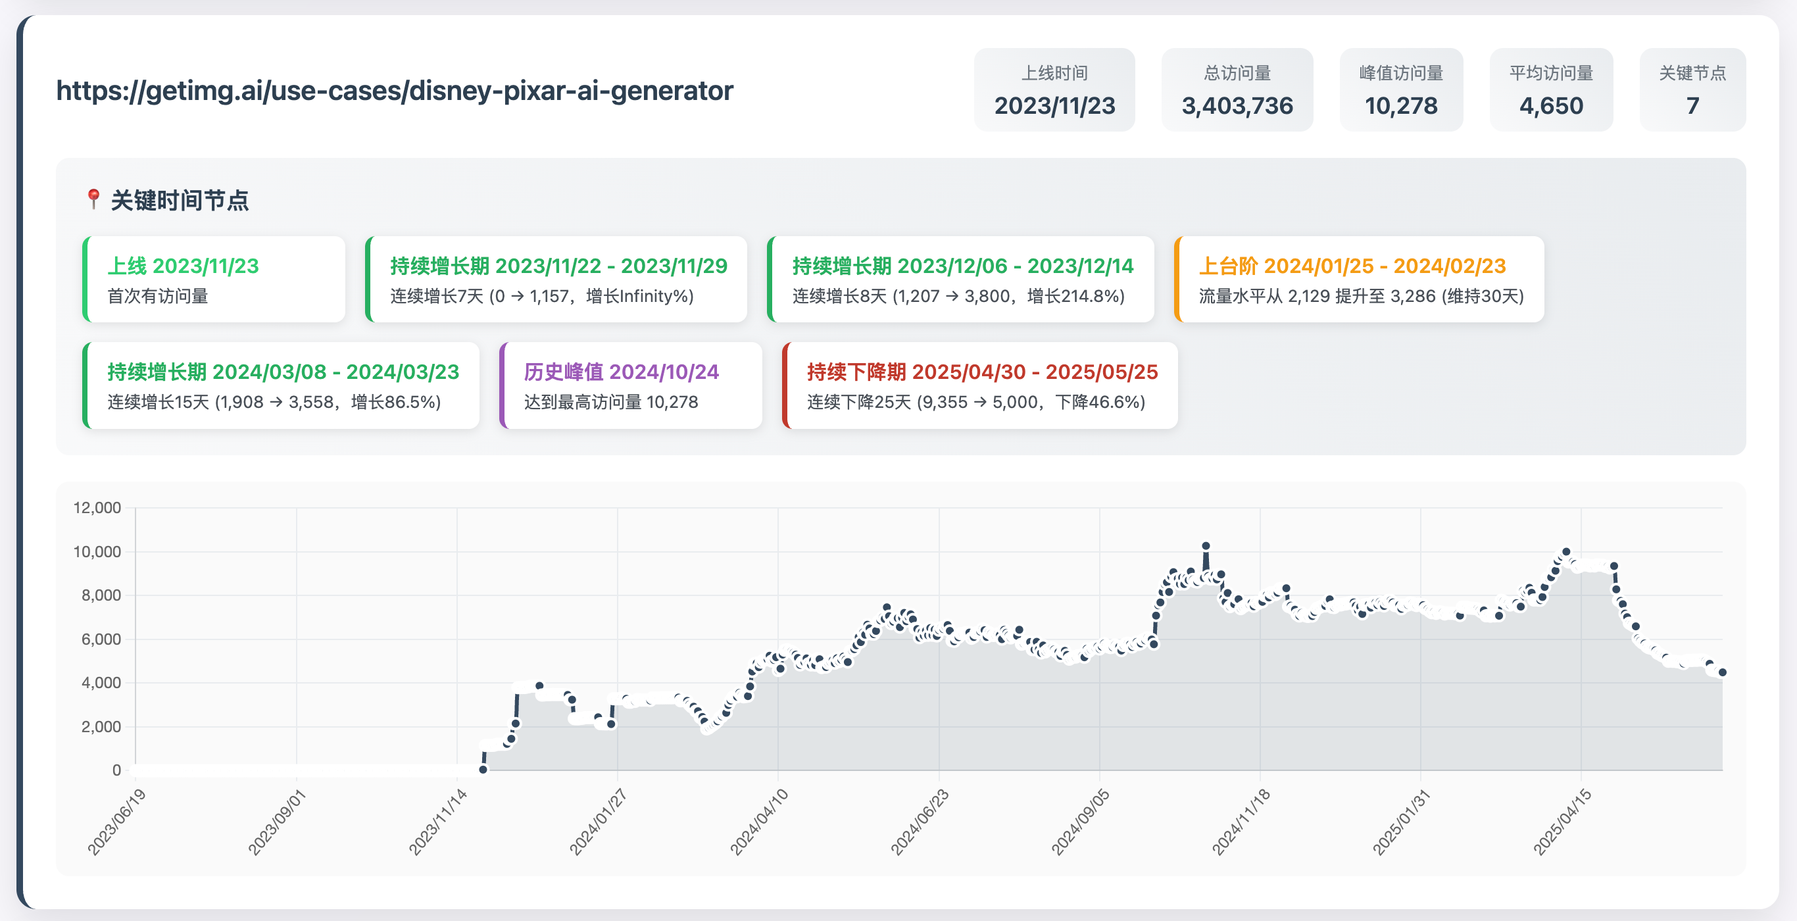Open the 上线 2023/11/23 milestone card
The width and height of the screenshot is (1797, 921).
[x=214, y=279]
